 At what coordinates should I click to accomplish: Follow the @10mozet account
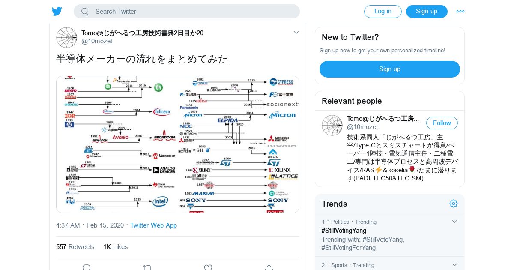tap(442, 123)
